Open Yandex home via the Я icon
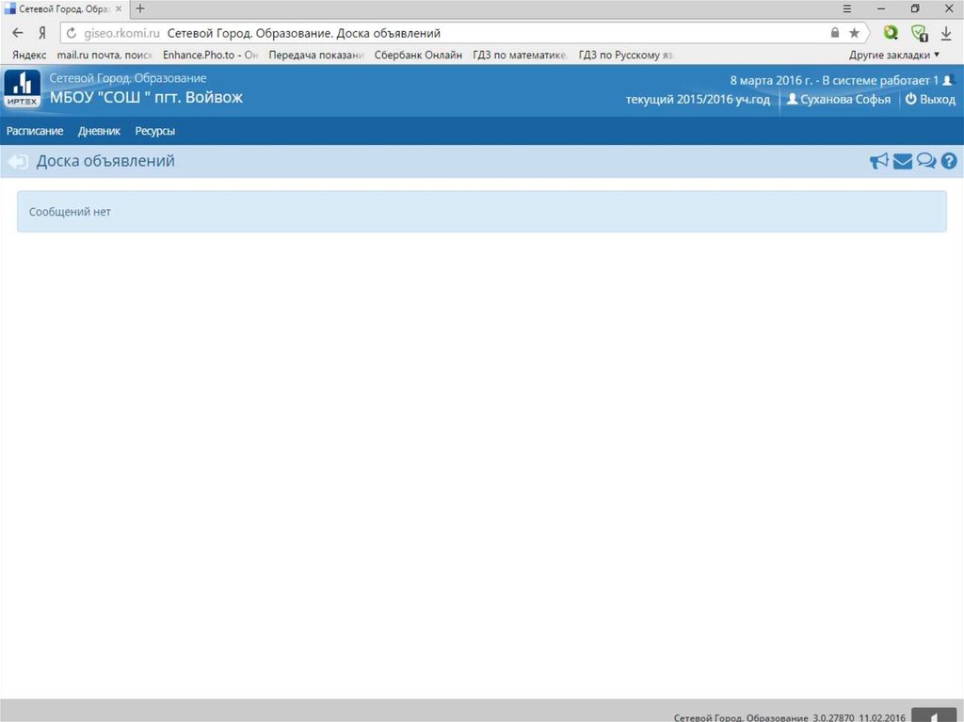 pyautogui.click(x=41, y=33)
